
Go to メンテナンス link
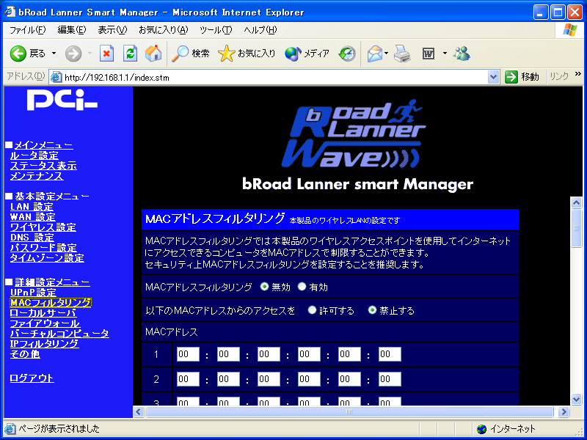click(x=37, y=176)
